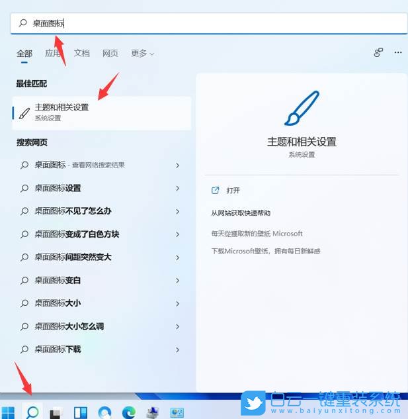Expand arrow for 桌面图标设置
Screen dimensions: 408x419
[x=178, y=189]
